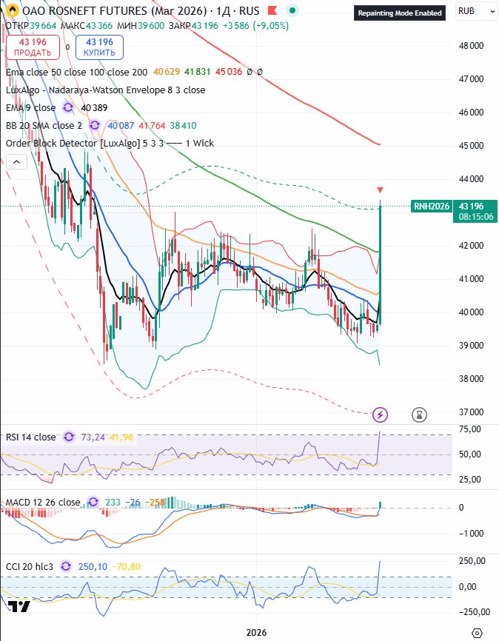Click RSI 14 repainting refresh icon
This screenshot has height=641, width=499.
pos(69,437)
